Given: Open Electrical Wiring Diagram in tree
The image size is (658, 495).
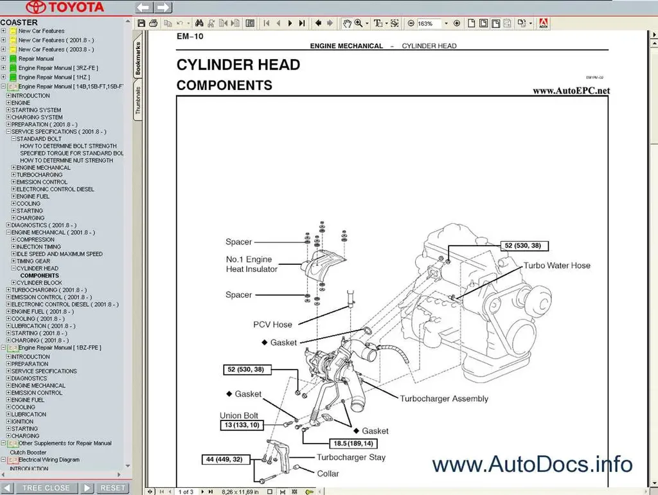Looking at the screenshot, I should [49, 460].
